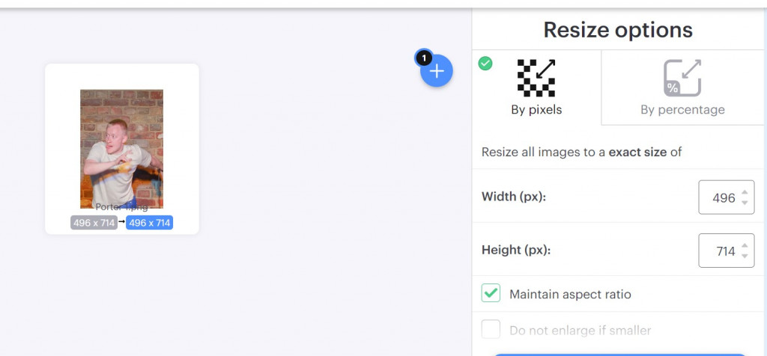Click the checkerboard By pixels icon

pos(536,78)
